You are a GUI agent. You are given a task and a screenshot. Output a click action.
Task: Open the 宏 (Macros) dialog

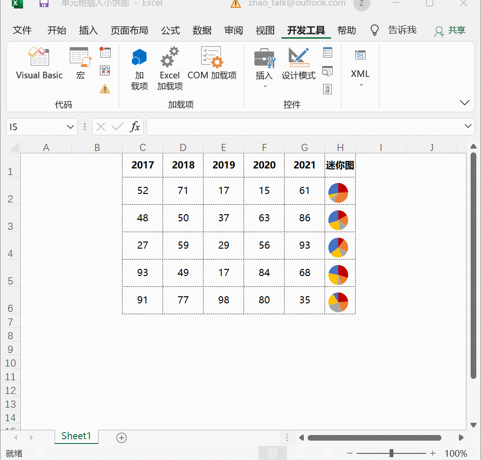click(80, 63)
